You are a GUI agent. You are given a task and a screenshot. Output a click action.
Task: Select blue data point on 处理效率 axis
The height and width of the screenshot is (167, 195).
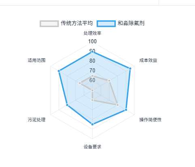tap(92, 52)
